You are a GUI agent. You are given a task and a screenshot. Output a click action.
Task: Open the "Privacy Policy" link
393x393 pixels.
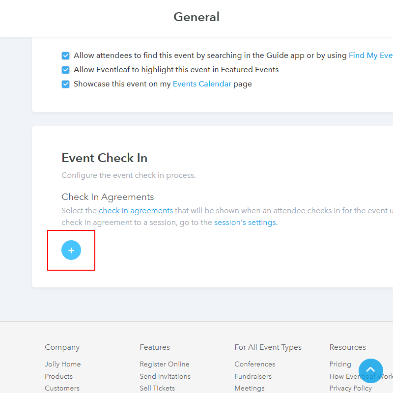click(x=350, y=388)
